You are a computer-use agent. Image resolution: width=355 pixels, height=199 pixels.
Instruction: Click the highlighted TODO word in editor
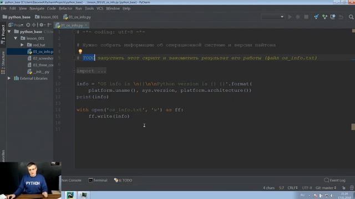point(89,58)
